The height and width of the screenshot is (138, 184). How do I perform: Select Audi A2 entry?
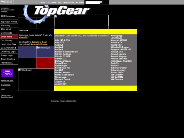pos(59,45)
